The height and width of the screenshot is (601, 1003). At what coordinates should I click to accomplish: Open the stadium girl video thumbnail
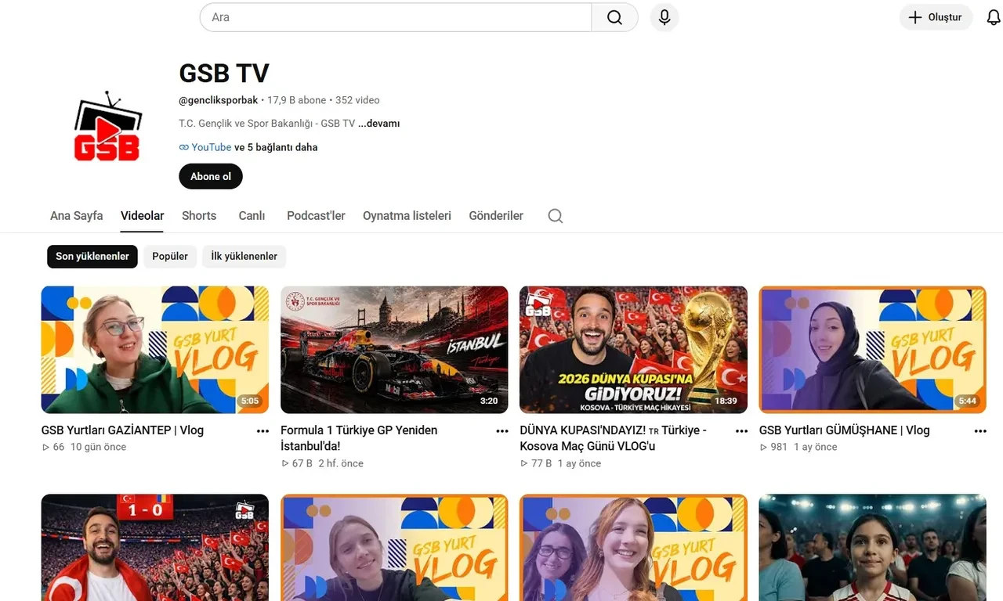(x=873, y=548)
